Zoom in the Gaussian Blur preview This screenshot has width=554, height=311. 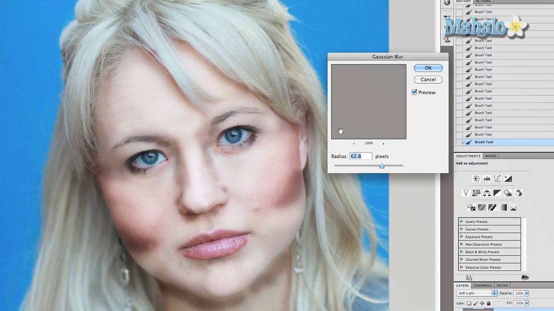pyautogui.click(x=383, y=143)
